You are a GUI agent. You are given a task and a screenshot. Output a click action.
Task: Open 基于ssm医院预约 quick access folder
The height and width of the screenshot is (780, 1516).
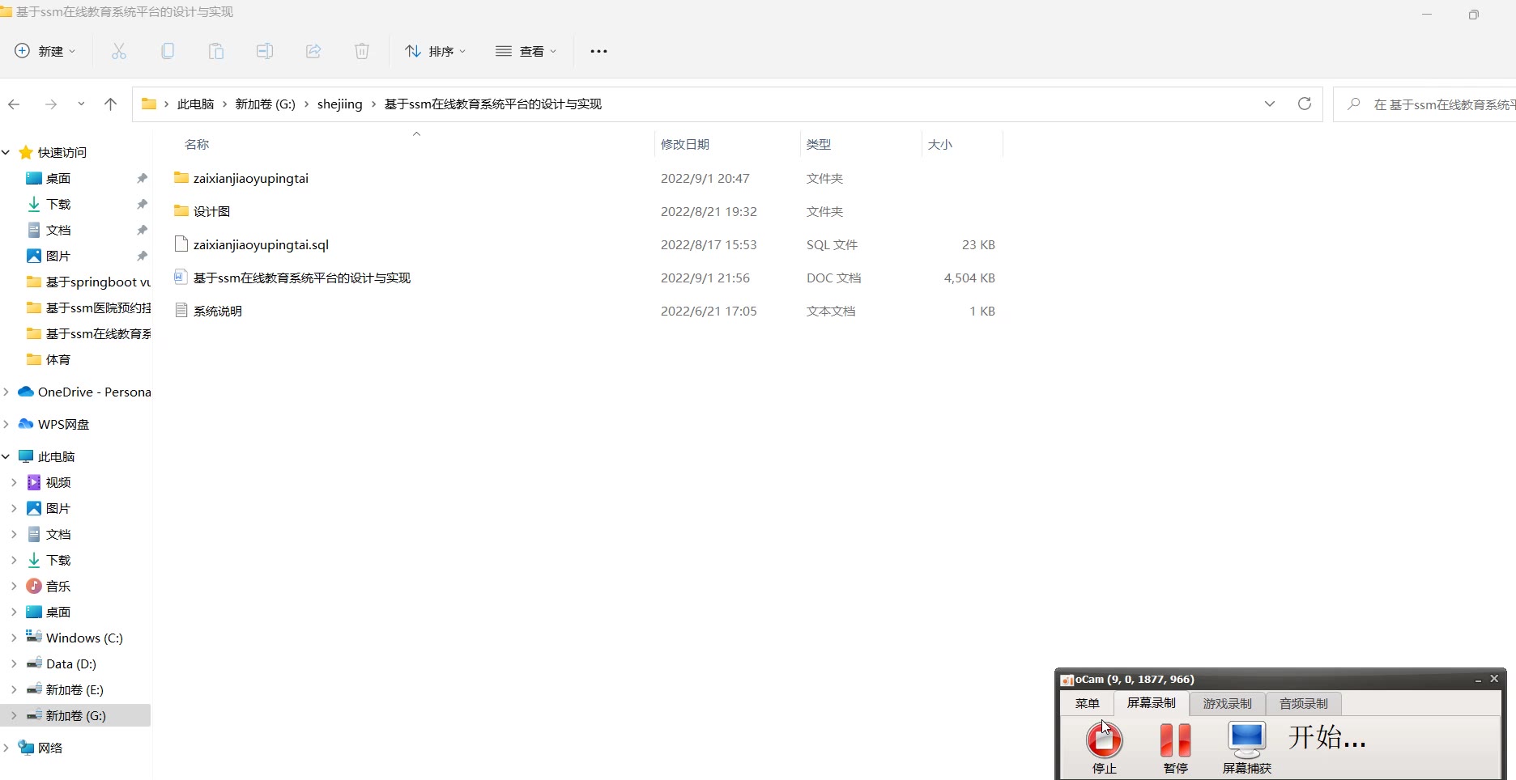tap(88, 307)
